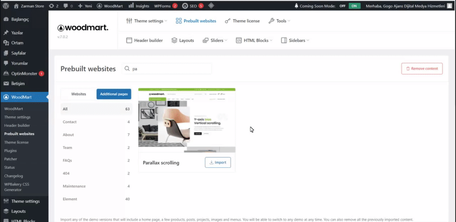Viewport: 456px width, 222px height.
Task: Open WoodMart submenu link
Action: coord(14,109)
